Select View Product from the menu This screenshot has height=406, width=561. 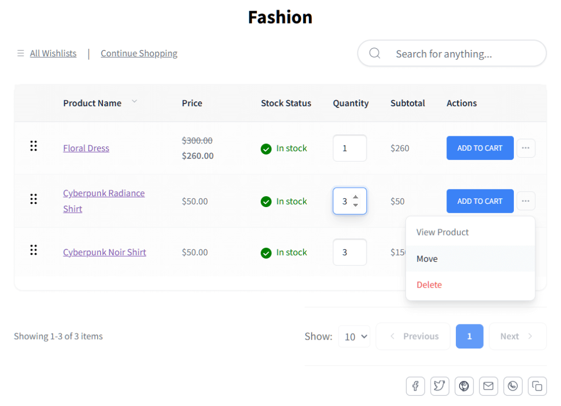442,232
